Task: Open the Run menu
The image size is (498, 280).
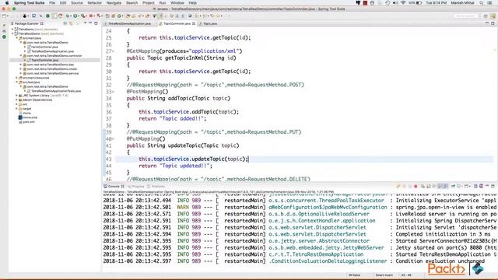Action: pos(163,3)
